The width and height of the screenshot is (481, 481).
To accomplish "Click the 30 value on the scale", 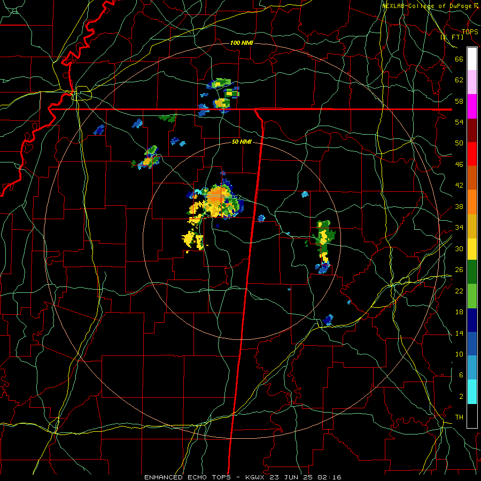I will pos(459,249).
